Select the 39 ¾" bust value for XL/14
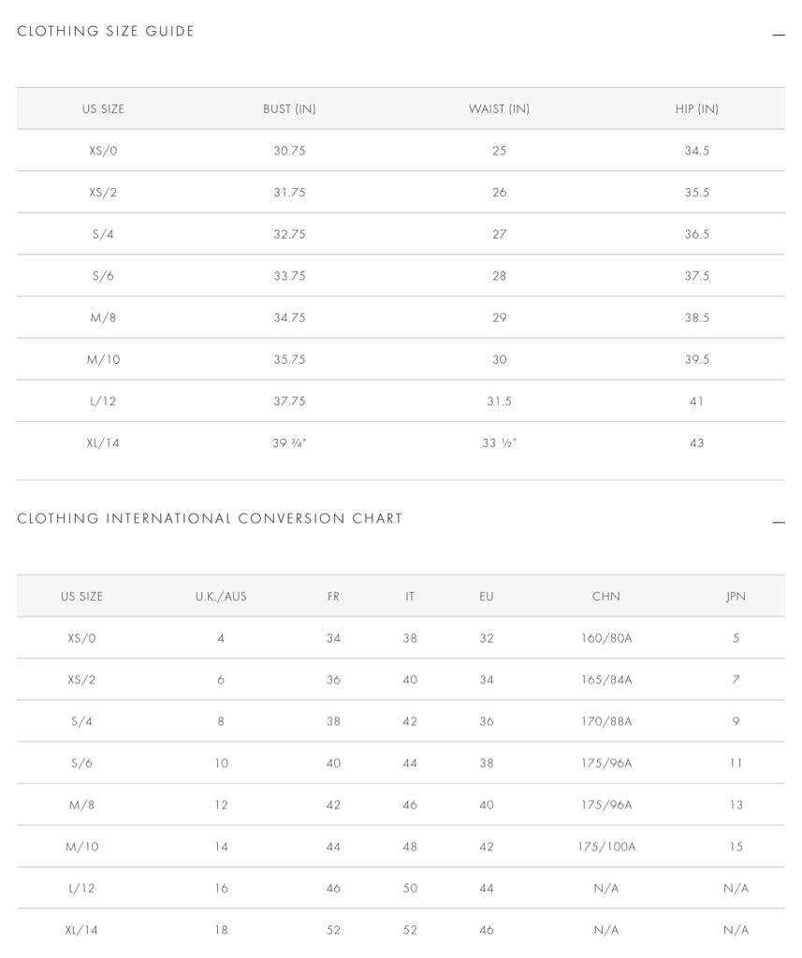The image size is (802, 958). [x=289, y=443]
